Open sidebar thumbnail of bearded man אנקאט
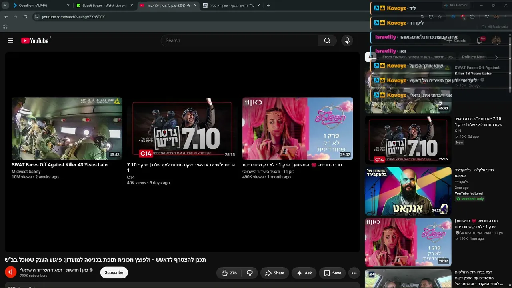This screenshot has height=288, width=512. (408, 191)
